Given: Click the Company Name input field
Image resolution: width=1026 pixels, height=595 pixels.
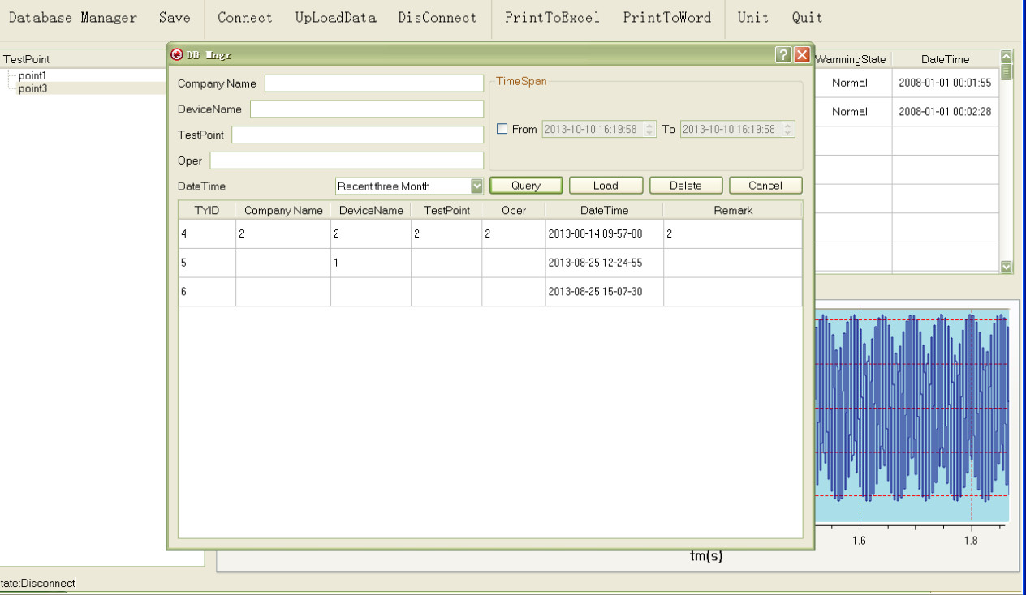Looking at the screenshot, I should click(373, 83).
